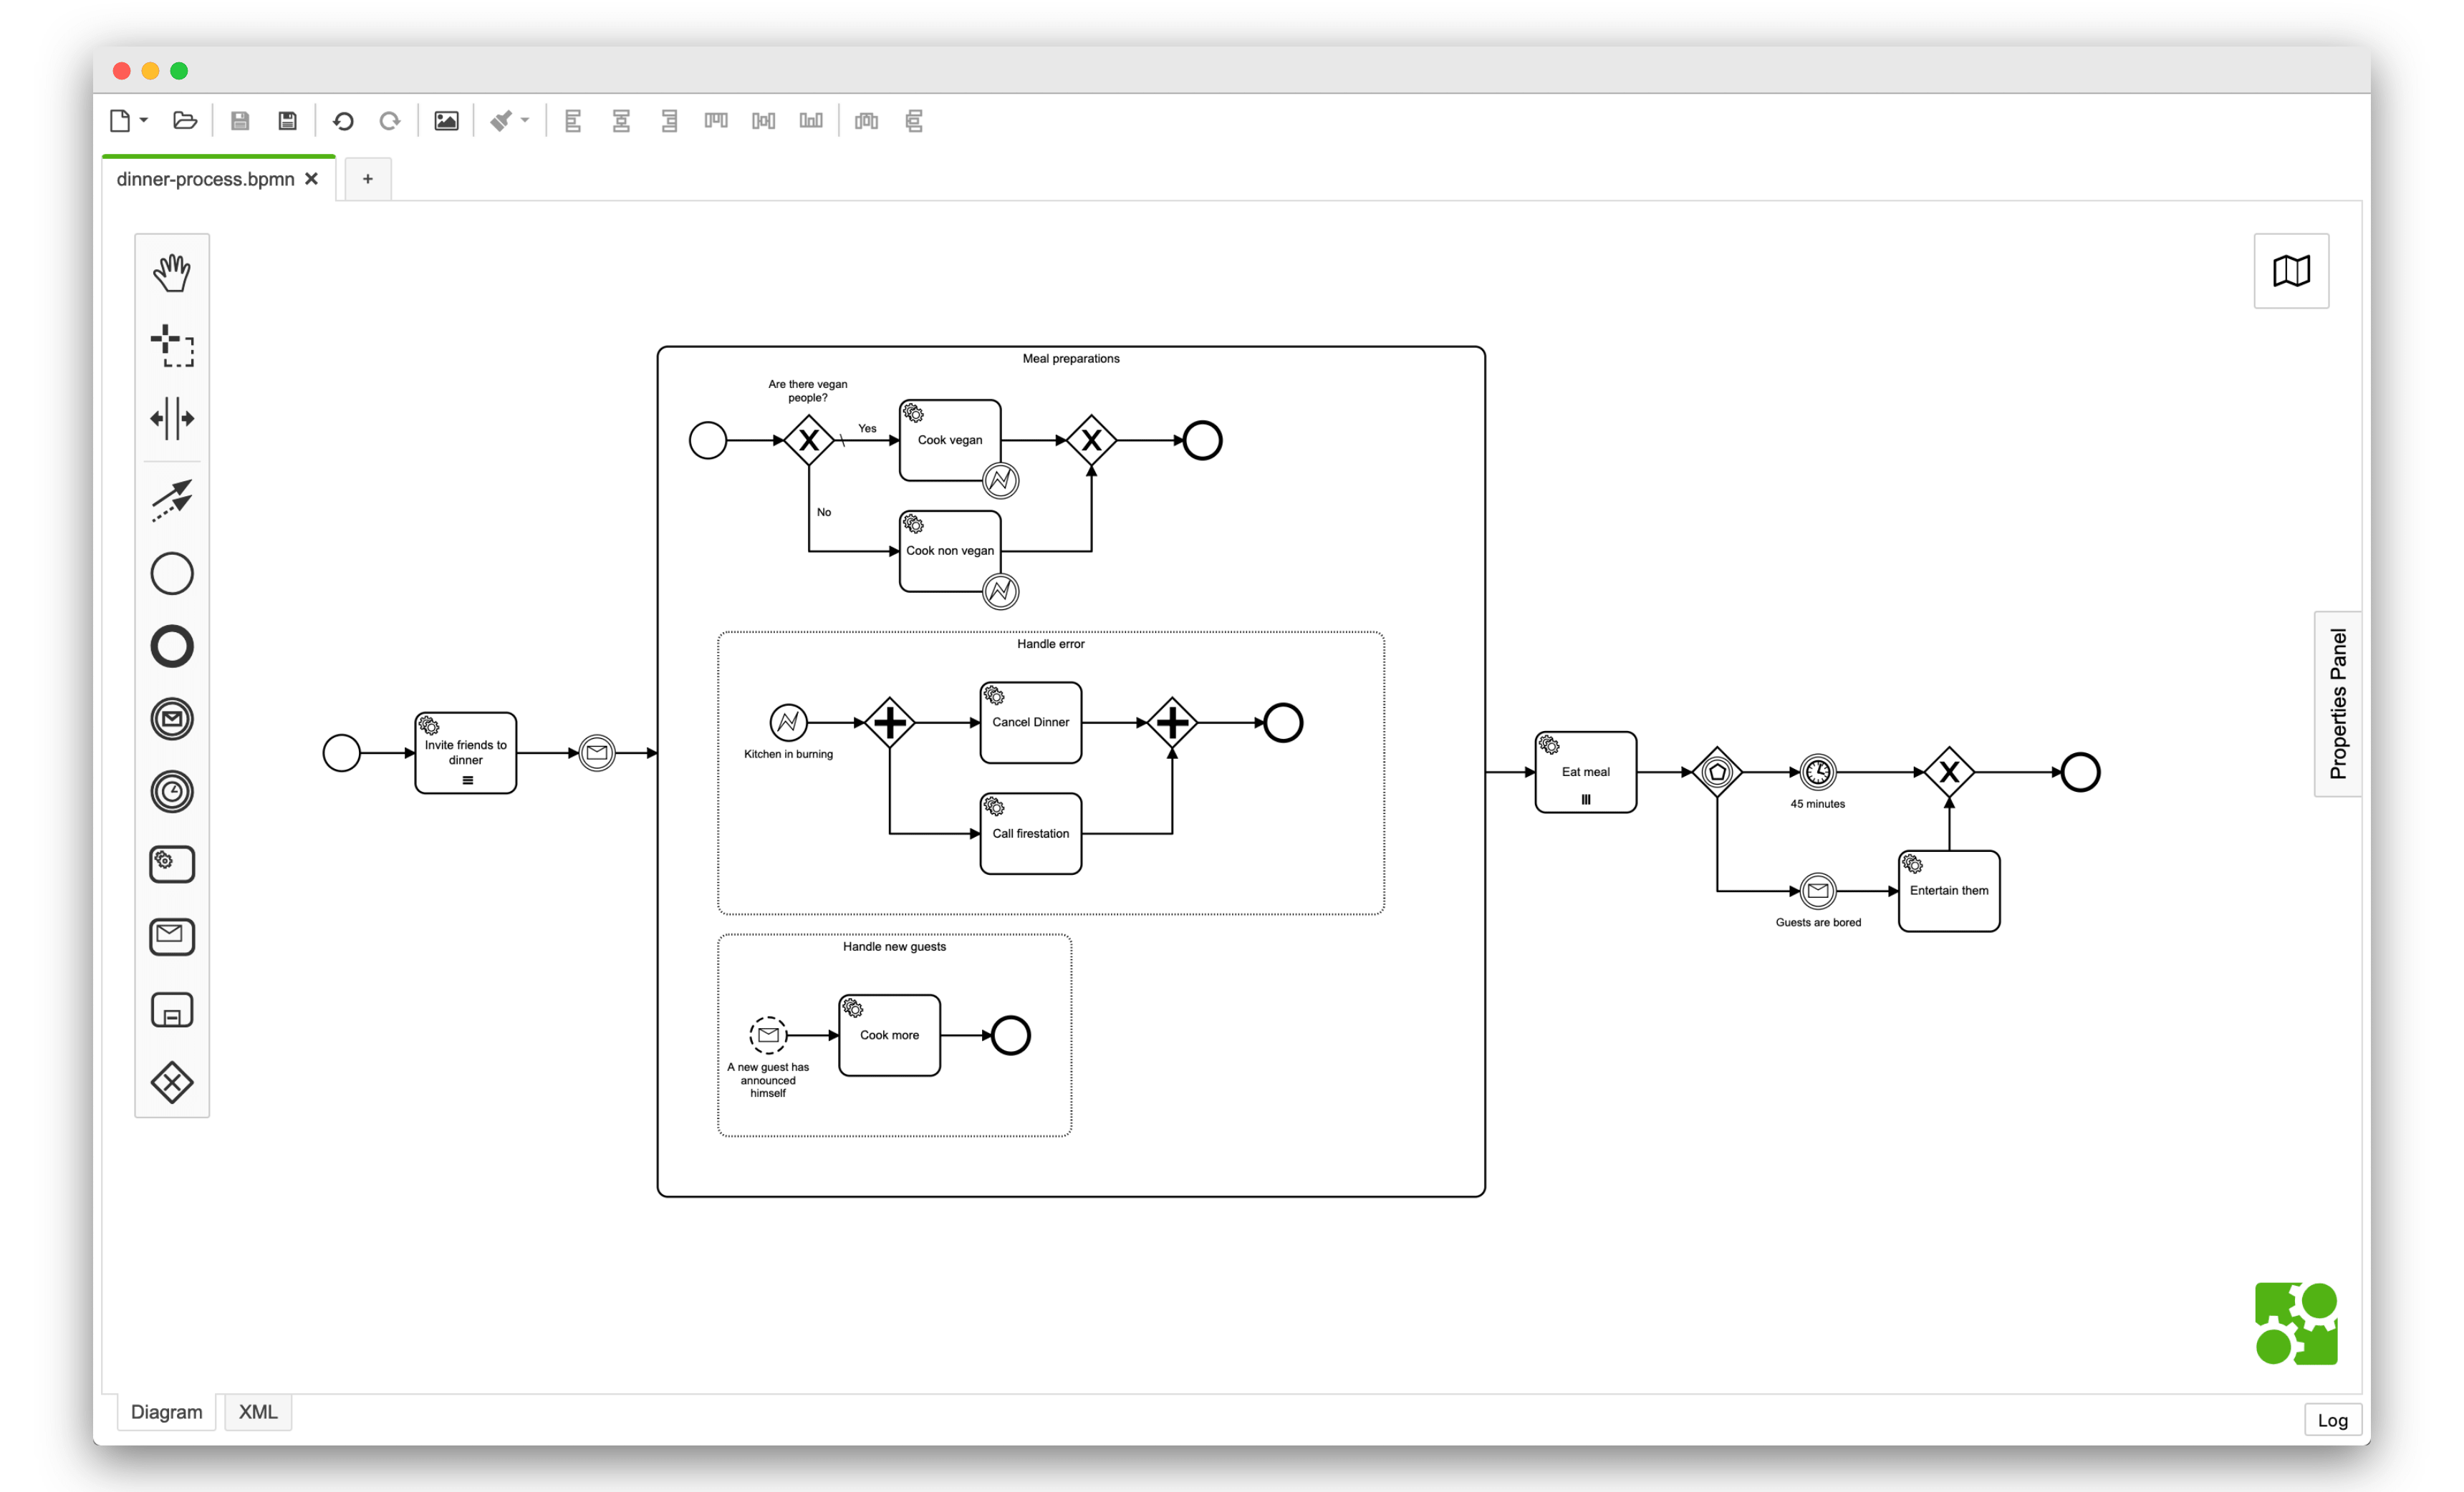Open the new file dropdown arrow
This screenshot has height=1492, width=2464.
pyautogui.click(x=144, y=121)
